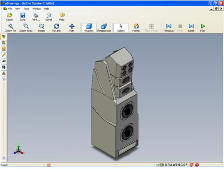The width and height of the screenshot is (224, 169).
Task: Pick the Select cursor tool
Action: (121, 28)
